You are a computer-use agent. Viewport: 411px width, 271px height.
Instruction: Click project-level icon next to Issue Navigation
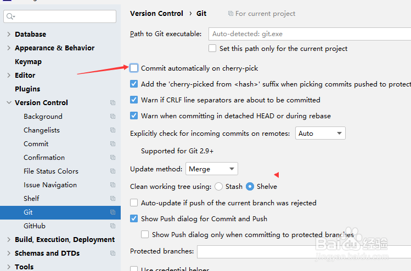(x=112, y=185)
